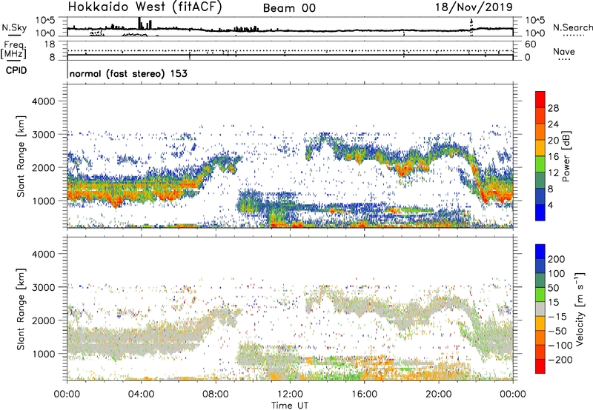Screen dimensions: 593x410
Task: Click the blue bottom of Power color bar
Action: pyautogui.click(x=540, y=212)
